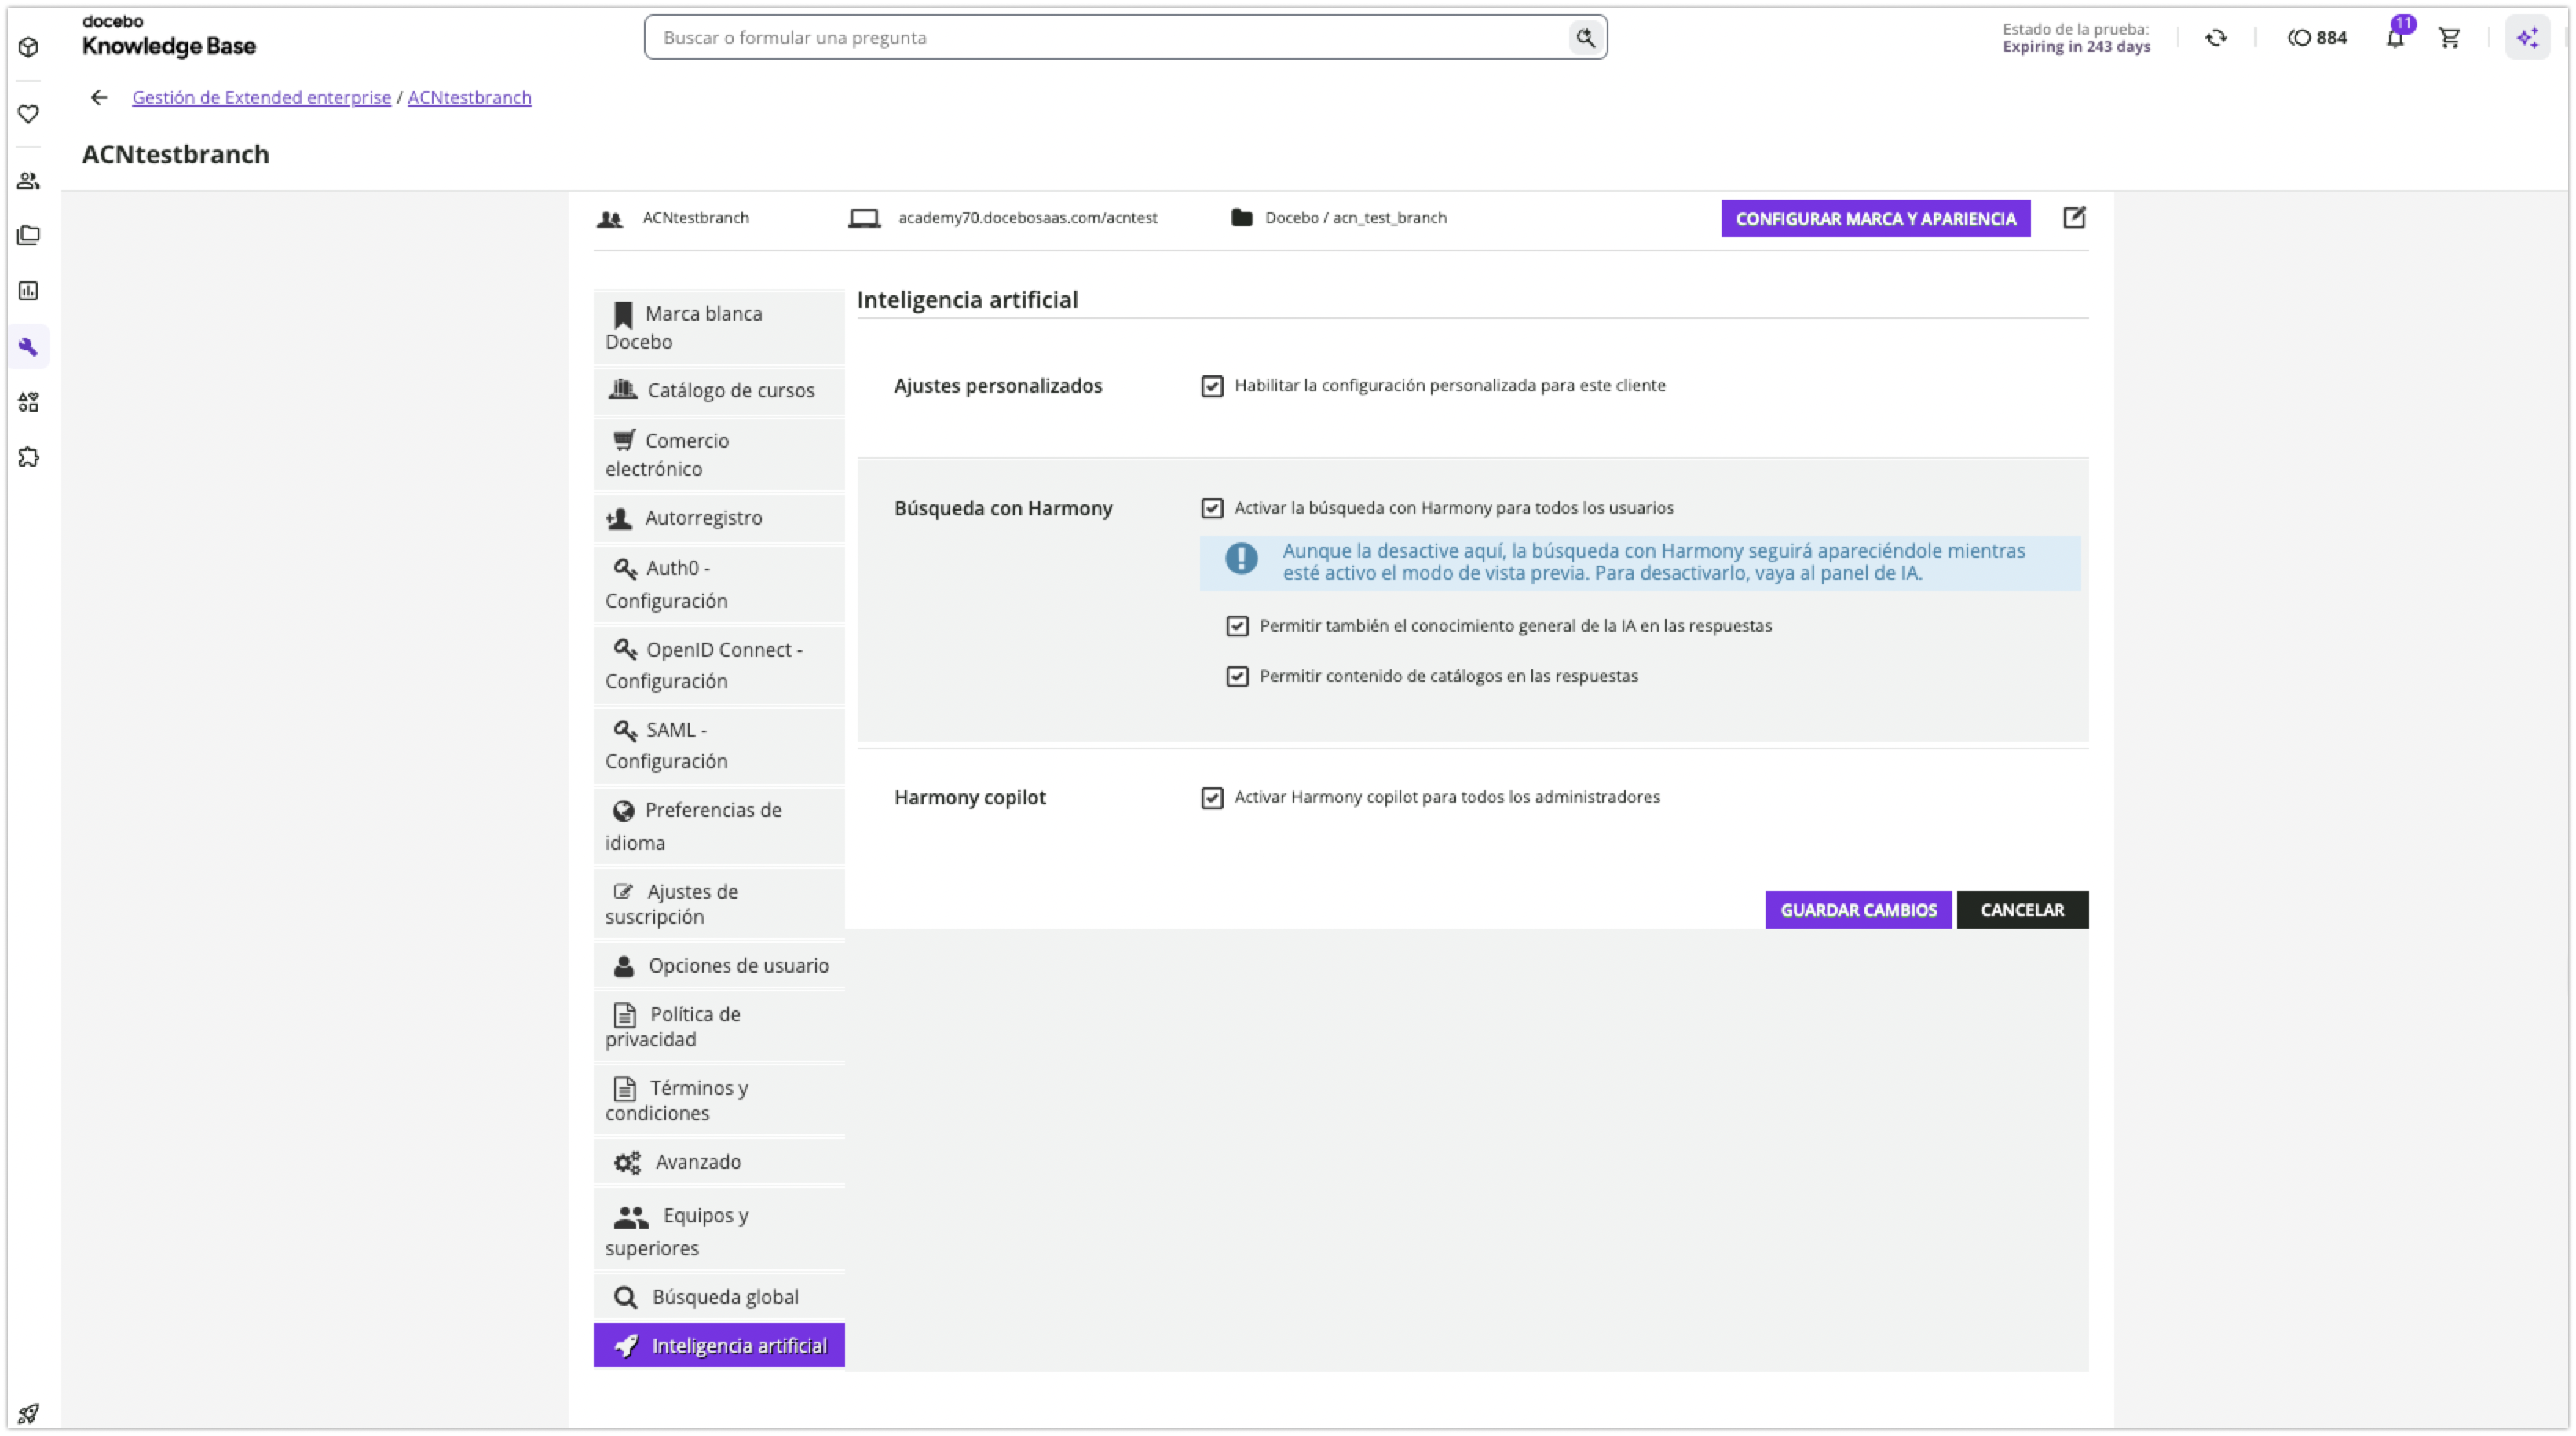Open Avanzado settings tab

(x=718, y=1162)
